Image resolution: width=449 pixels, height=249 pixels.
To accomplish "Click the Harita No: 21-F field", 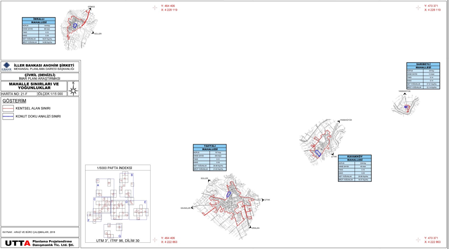I will [19, 94].
